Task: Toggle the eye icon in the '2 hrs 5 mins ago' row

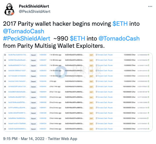Action: 5,129
